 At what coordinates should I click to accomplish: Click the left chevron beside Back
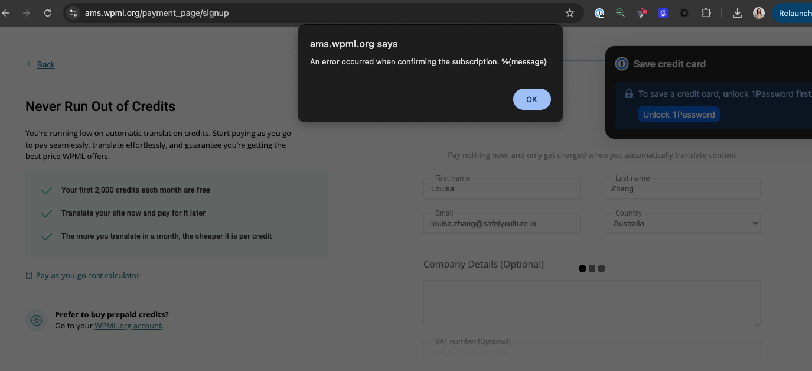tap(29, 64)
